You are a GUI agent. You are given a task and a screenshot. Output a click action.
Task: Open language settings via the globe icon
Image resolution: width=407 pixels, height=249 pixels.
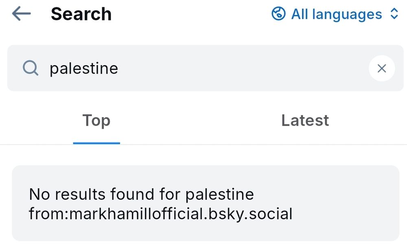pyautogui.click(x=278, y=14)
